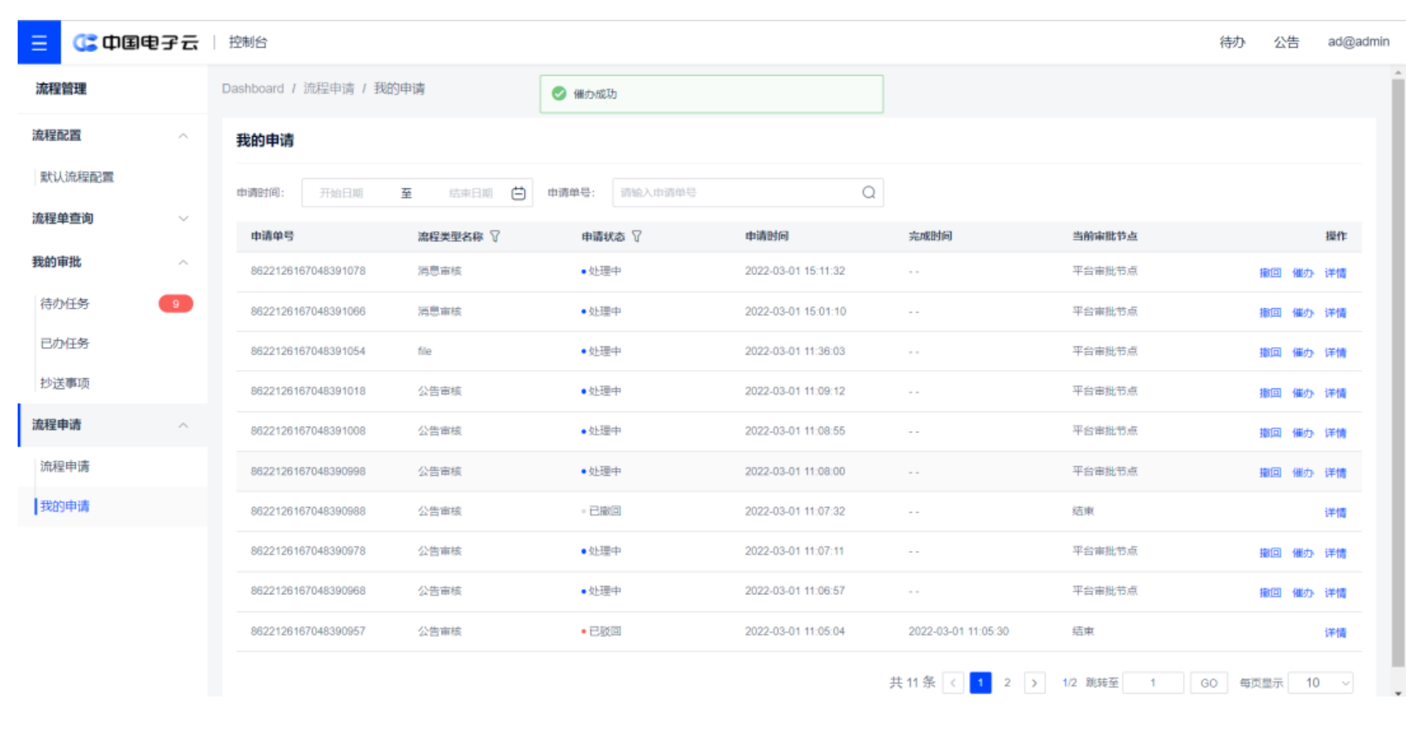Click 详情 for rejected order ending 390957
The height and width of the screenshot is (737, 1414).
(1335, 633)
